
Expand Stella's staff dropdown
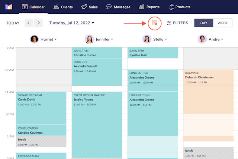[166, 39]
